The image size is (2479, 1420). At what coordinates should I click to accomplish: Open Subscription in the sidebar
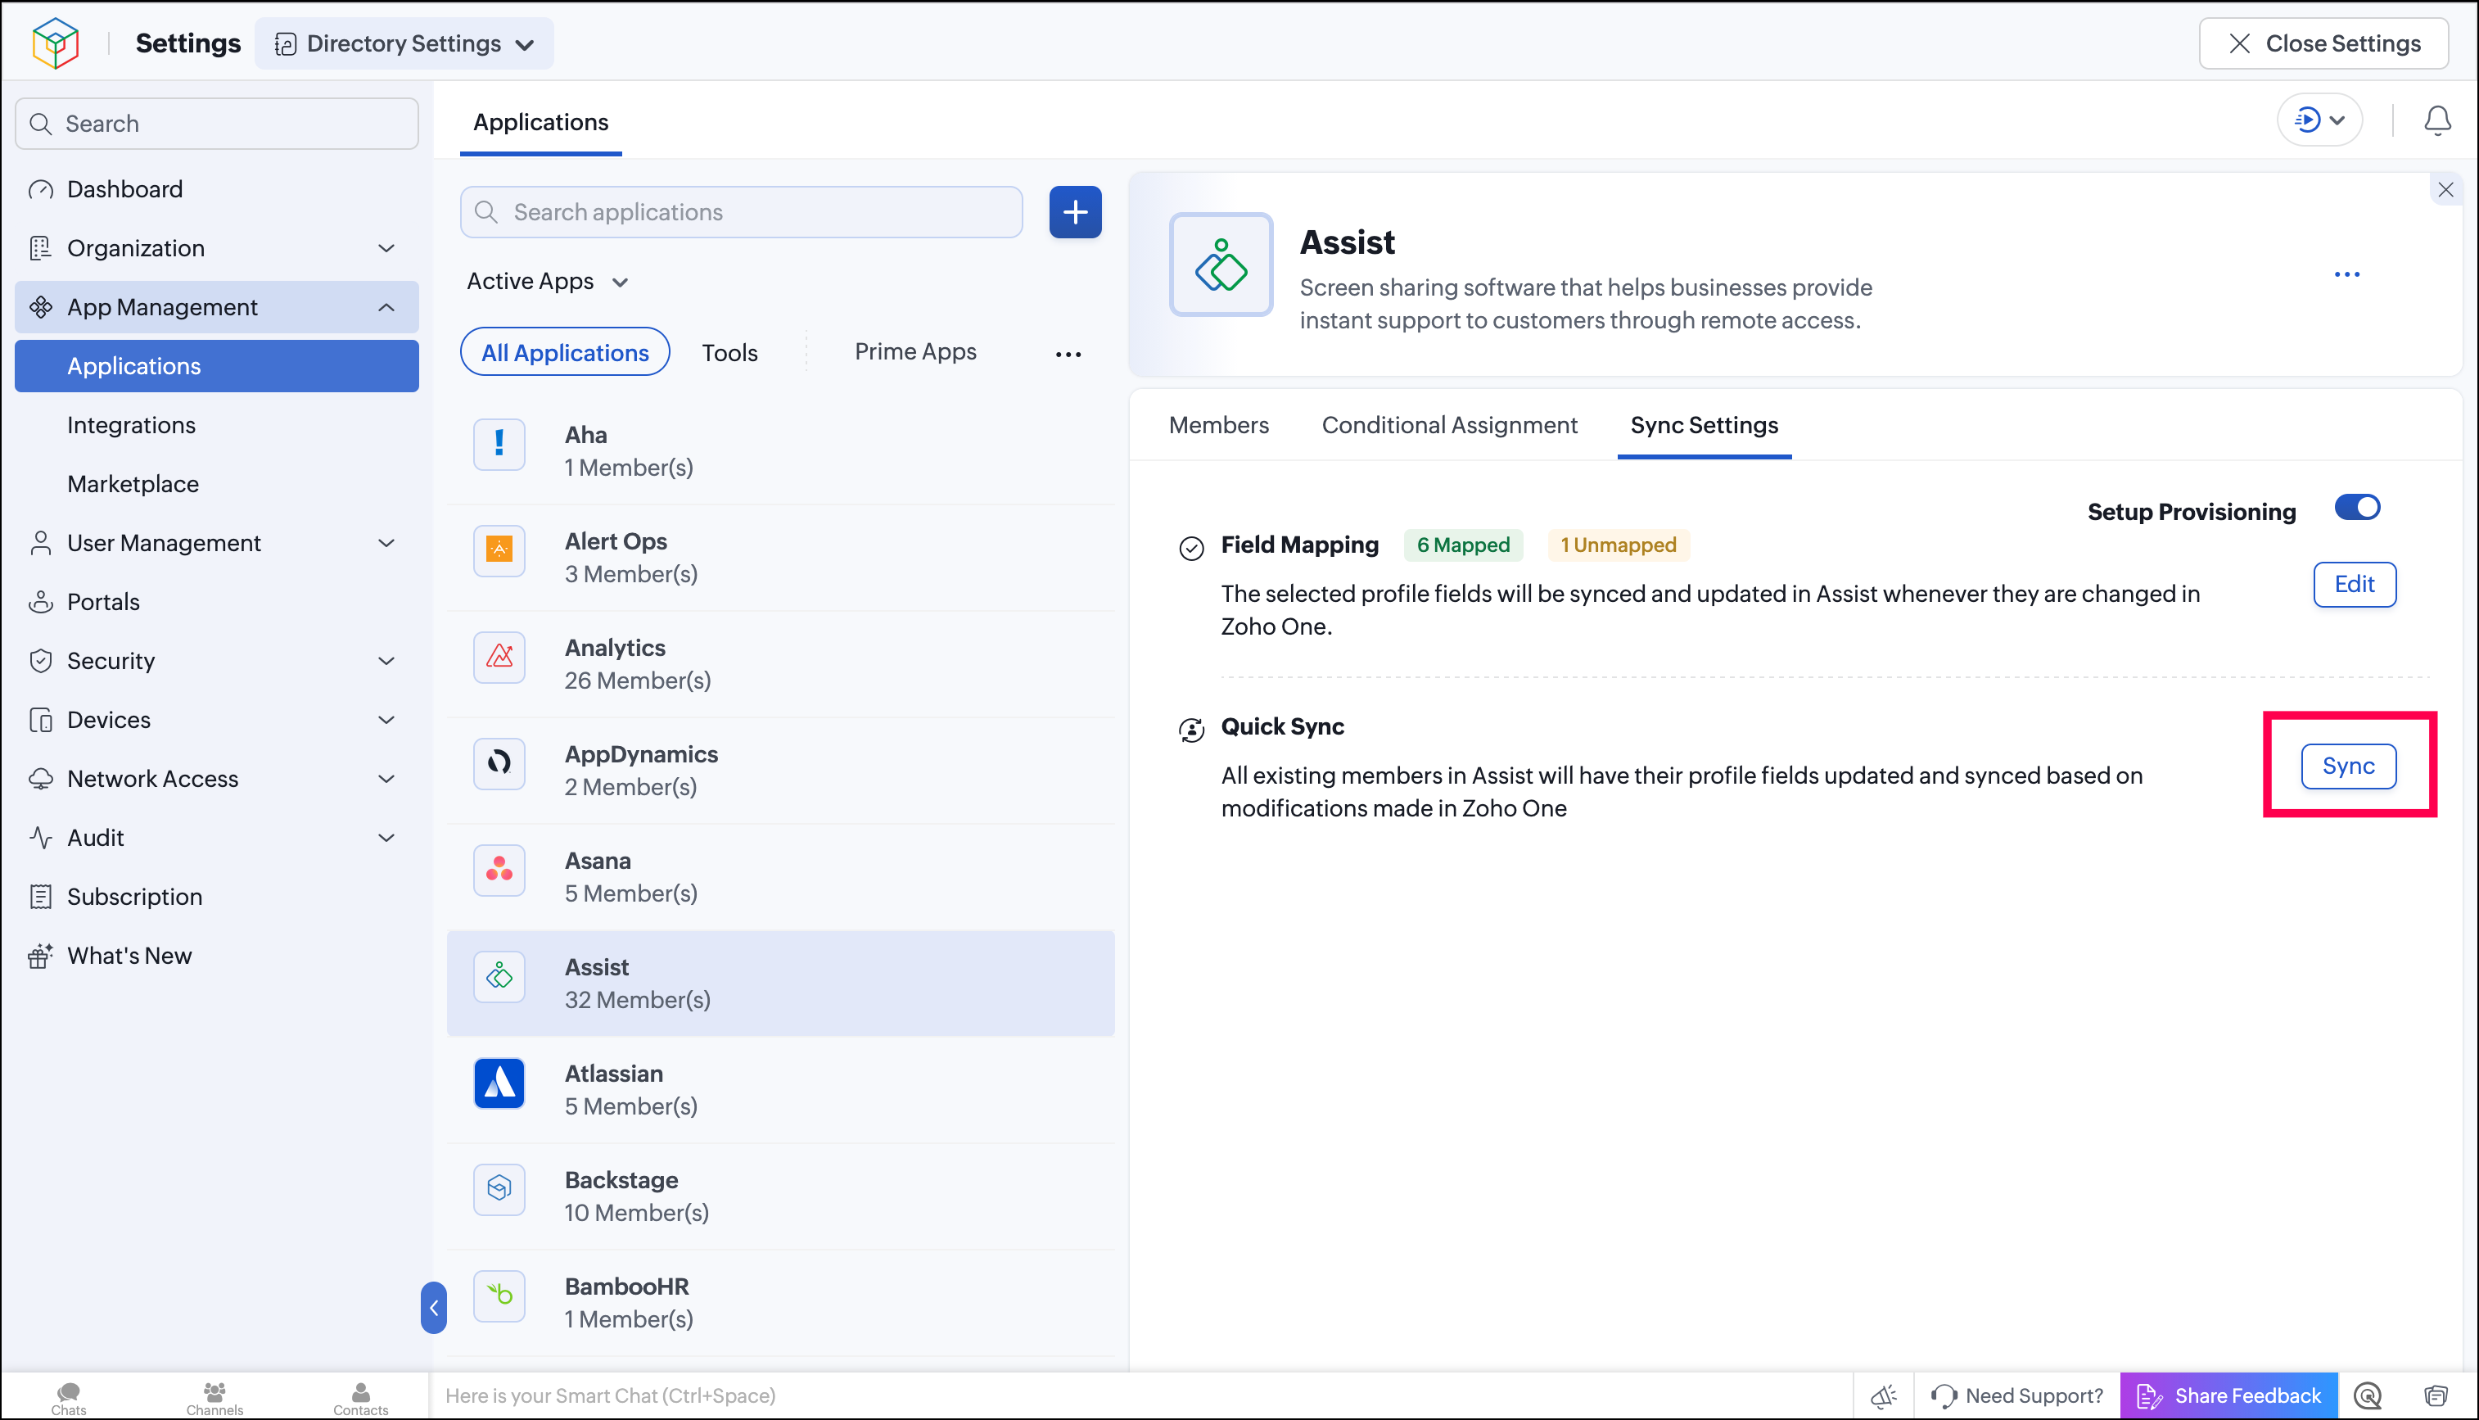216,896
